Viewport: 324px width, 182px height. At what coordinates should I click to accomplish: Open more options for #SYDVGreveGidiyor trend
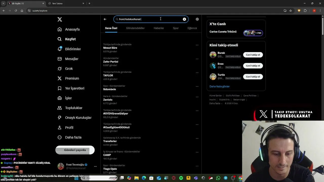pyautogui.click(x=197, y=111)
